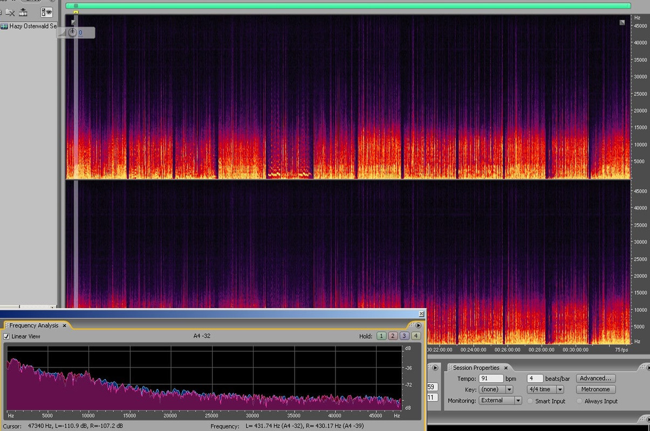The image size is (650, 431).
Task: Adjust the volume knob on waveform overlay
Action: click(72, 32)
